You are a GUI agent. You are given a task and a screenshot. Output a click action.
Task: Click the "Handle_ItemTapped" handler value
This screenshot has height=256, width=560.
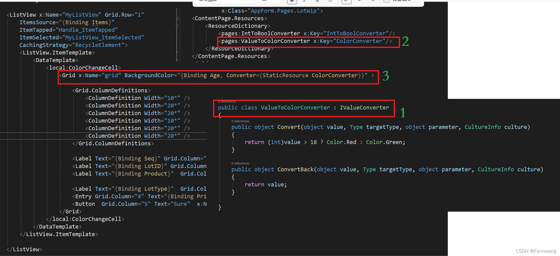(87, 30)
